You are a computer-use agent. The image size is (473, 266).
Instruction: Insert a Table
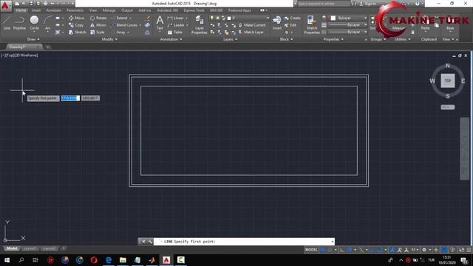coord(175,32)
